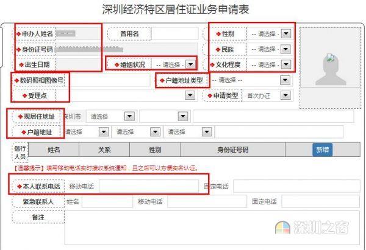Viewport: 366px width, 250px height.
Task: Select 婚姻状况 dropdown arrow
Action: coord(190,64)
